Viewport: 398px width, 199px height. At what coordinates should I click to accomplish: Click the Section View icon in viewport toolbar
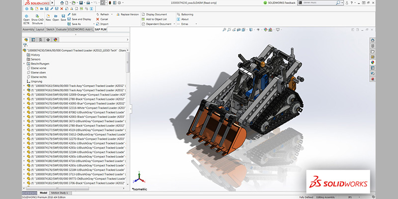239,30
